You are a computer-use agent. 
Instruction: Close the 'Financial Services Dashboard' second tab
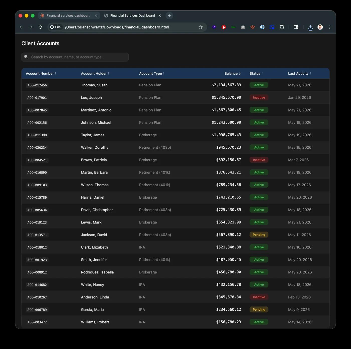(x=160, y=16)
